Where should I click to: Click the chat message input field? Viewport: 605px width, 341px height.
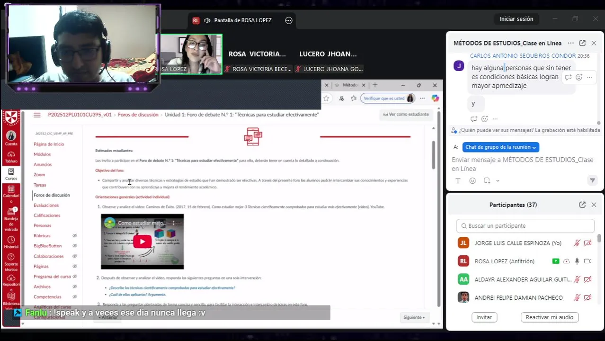click(525, 164)
